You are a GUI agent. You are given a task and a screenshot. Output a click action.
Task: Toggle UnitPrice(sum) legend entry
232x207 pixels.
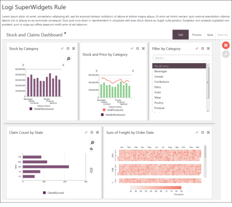(x=113, y=110)
